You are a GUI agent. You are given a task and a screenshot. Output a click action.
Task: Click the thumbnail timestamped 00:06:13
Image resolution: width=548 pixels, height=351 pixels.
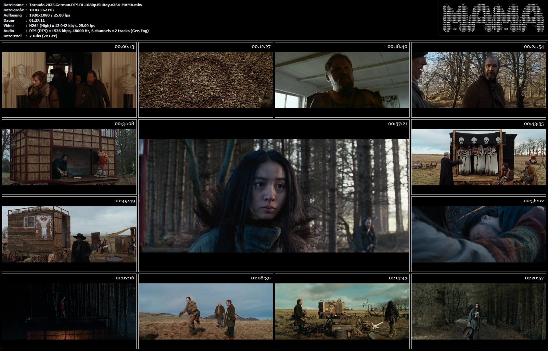[x=69, y=80]
